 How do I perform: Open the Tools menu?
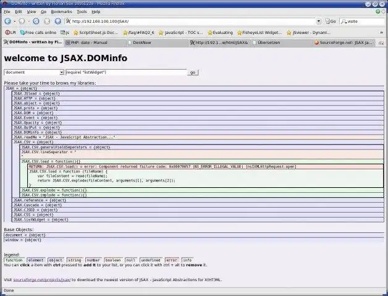pos(82,12)
